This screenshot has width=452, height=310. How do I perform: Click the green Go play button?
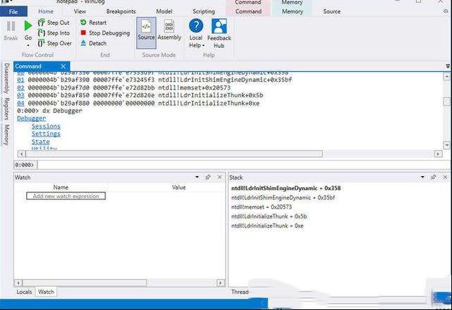pyautogui.click(x=28, y=26)
